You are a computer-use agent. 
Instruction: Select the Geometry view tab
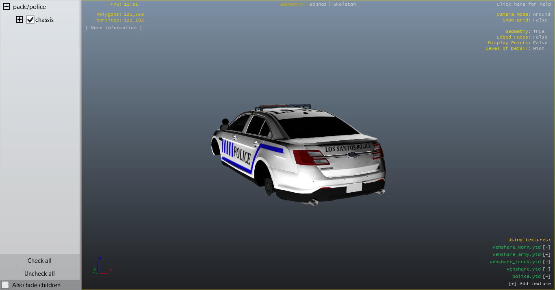[291, 4]
